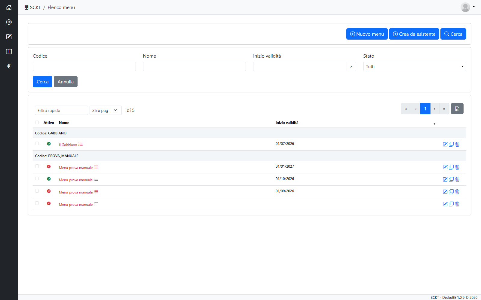The width and height of the screenshot is (481, 300).
Task: Jump to the last page arrow
Action: tap(444, 109)
